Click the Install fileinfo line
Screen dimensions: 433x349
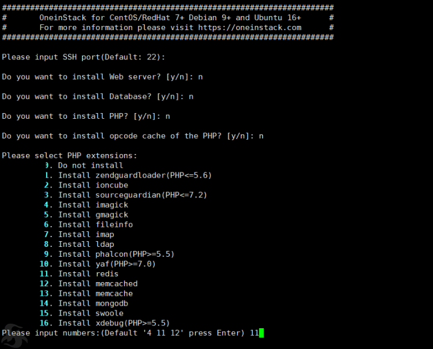click(88, 224)
